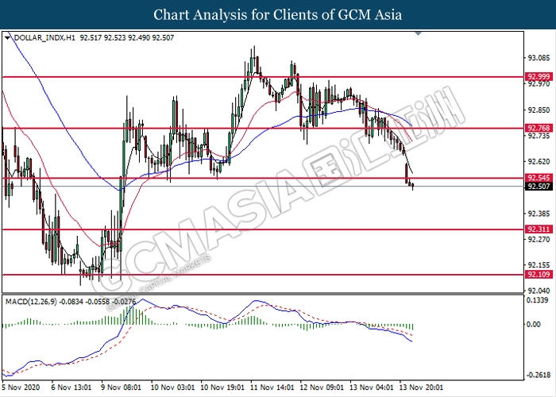556x397 pixels.
Task: Click the 11 Nov 14:01 time label
Action: (272, 387)
